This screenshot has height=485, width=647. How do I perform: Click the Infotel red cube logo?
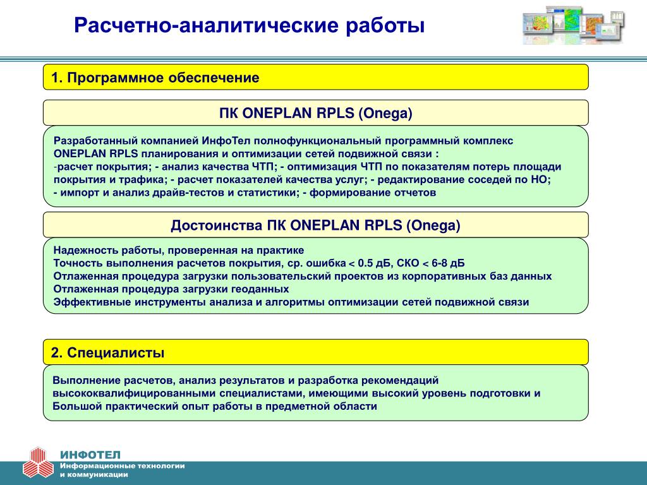[38, 462]
